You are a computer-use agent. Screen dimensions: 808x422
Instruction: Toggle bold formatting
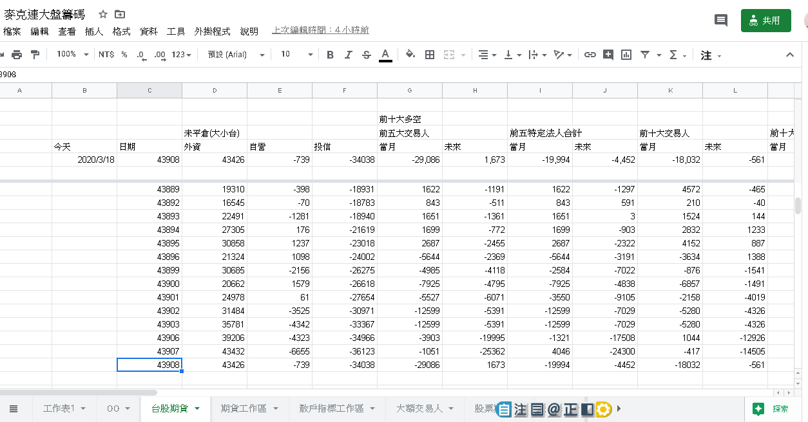pyautogui.click(x=330, y=55)
